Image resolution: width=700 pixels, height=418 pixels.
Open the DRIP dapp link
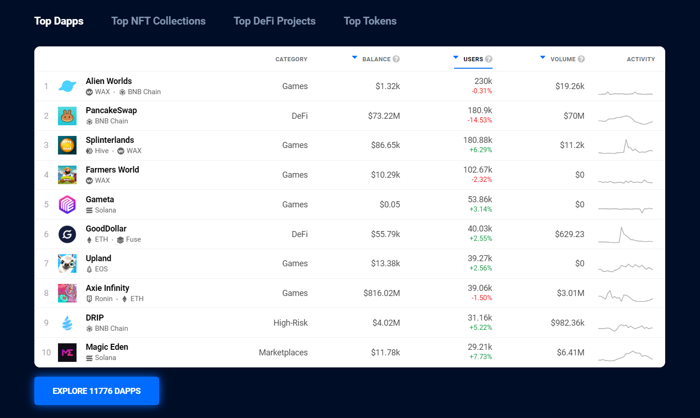click(x=95, y=318)
